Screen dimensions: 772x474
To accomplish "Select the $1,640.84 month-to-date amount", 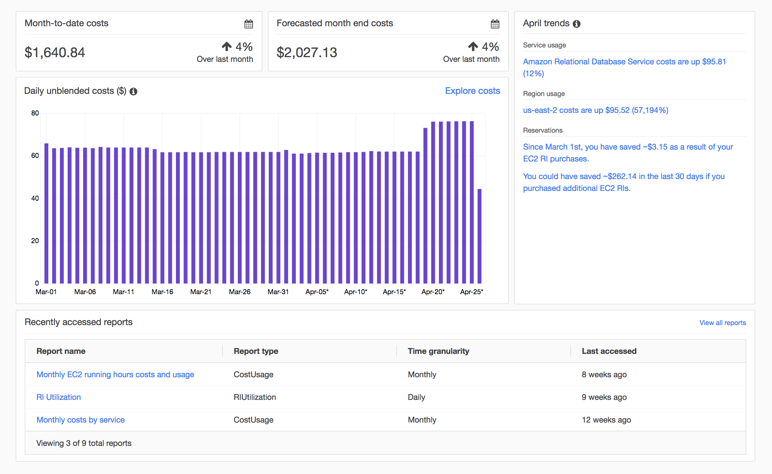I will pyautogui.click(x=55, y=53).
